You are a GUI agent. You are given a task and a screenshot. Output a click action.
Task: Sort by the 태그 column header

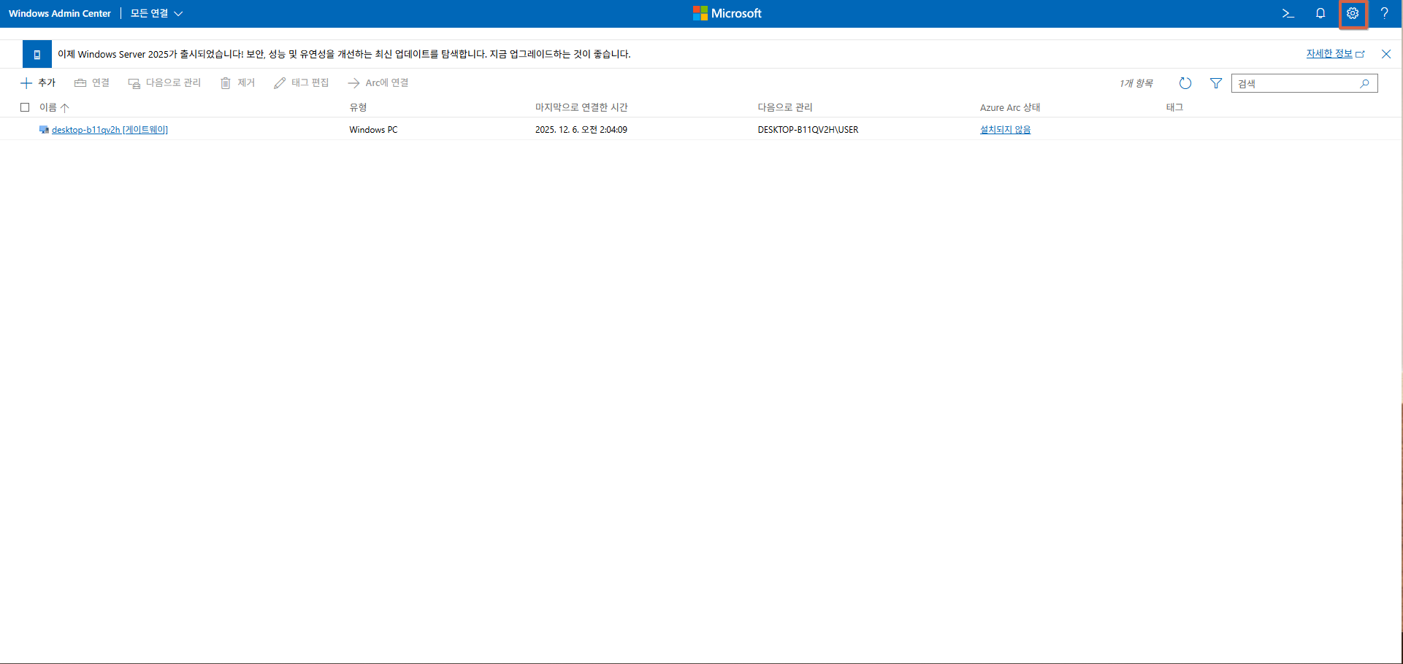tap(1174, 107)
